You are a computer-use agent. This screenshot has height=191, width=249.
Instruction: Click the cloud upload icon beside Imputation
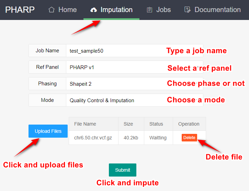(93, 10)
